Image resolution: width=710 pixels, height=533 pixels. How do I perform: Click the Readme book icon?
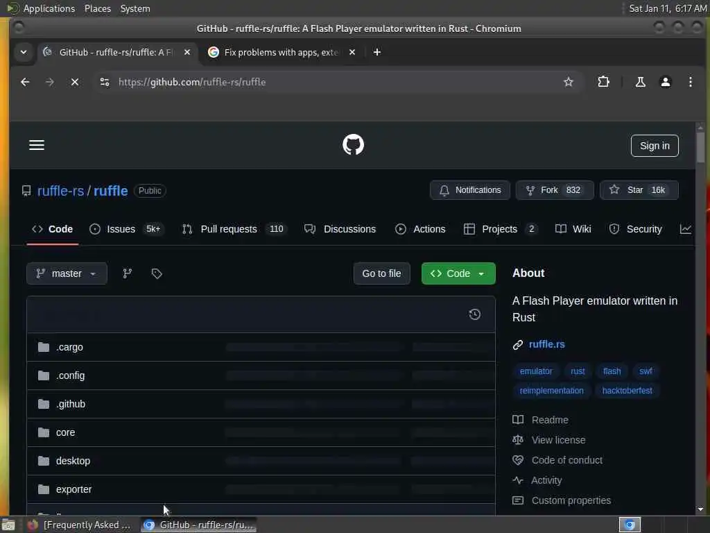pyautogui.click(x=518, y=420)
